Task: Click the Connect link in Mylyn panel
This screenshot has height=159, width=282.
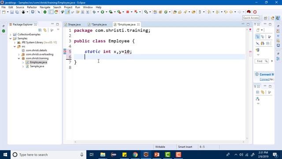Action: [264, 79]
